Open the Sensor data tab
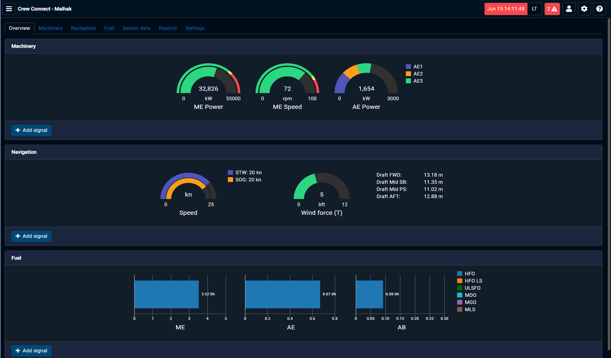Image resolution: width=611 pixels, height=358 pixels. 136,28
